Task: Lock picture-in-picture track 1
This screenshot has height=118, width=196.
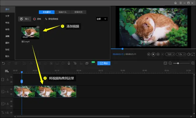Action: tap(8, 92)
